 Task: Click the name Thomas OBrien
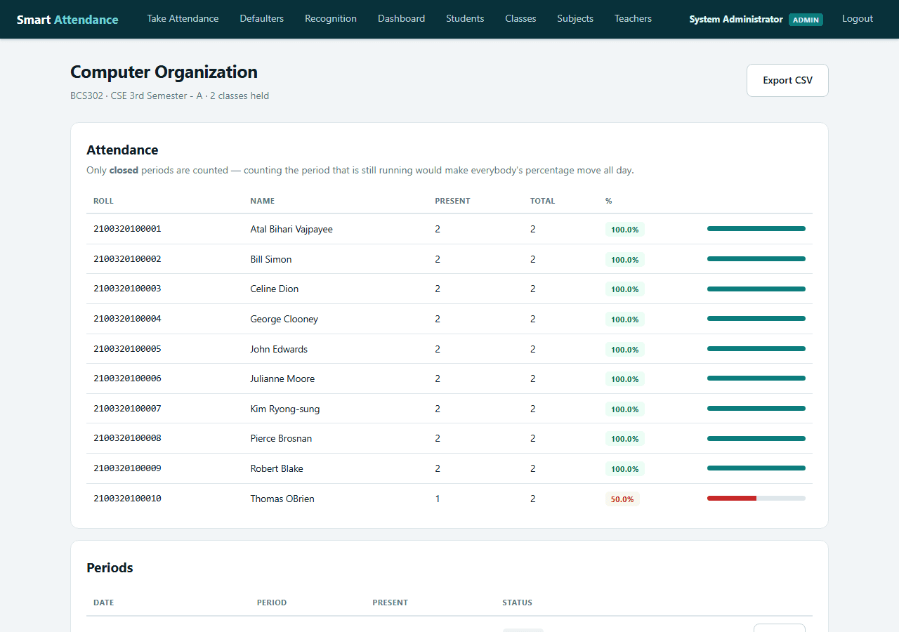282,499
